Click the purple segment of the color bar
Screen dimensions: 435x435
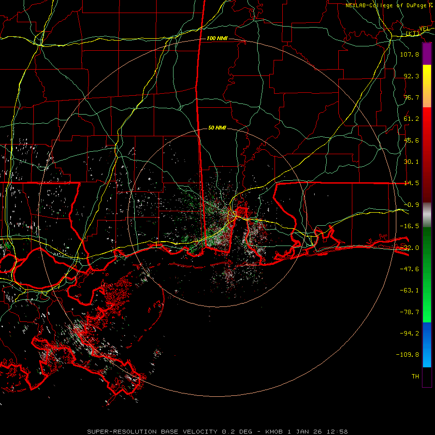427,54
